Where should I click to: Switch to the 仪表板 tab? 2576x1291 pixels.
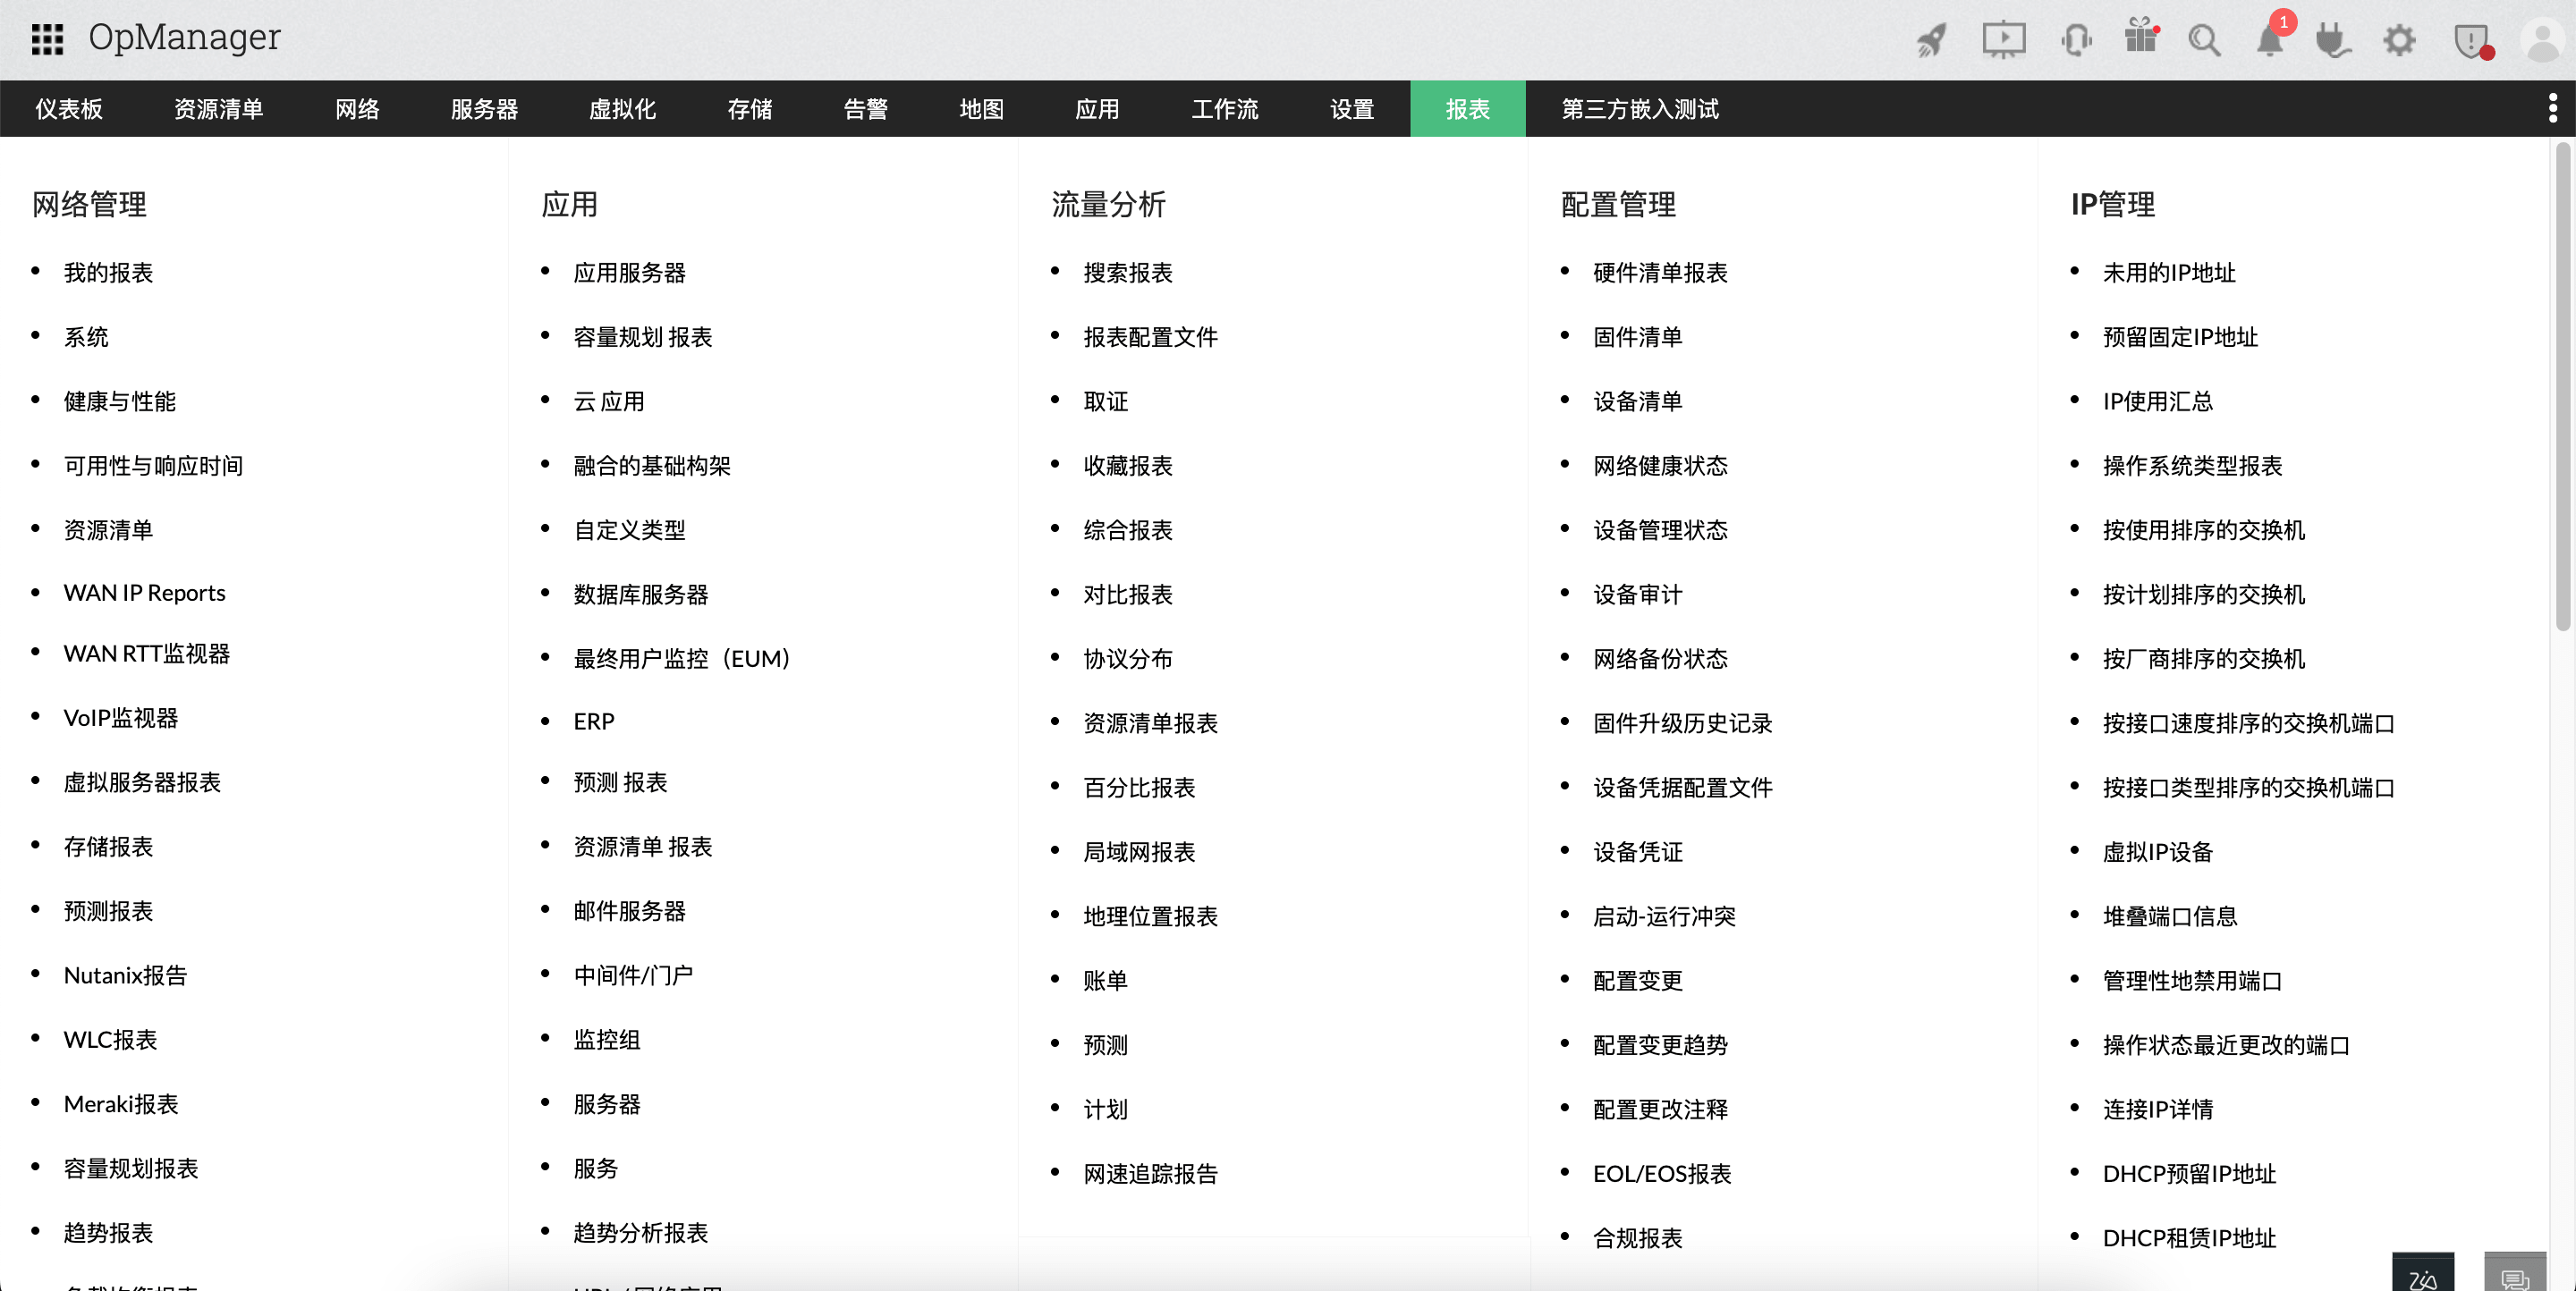68,109
